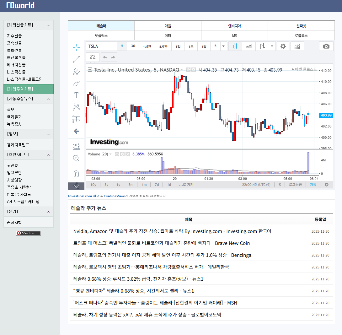Open the 넷플릭스 stock tab
Viewport: 342px width, 335px height.
[x=101, y=35]
